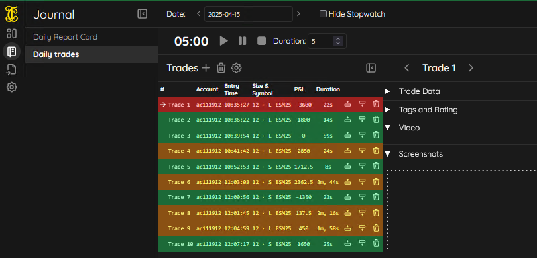This screenshot has height=258, width=537.
Task: Click the 1712.5 P&L value
Action: click(304, 167)
